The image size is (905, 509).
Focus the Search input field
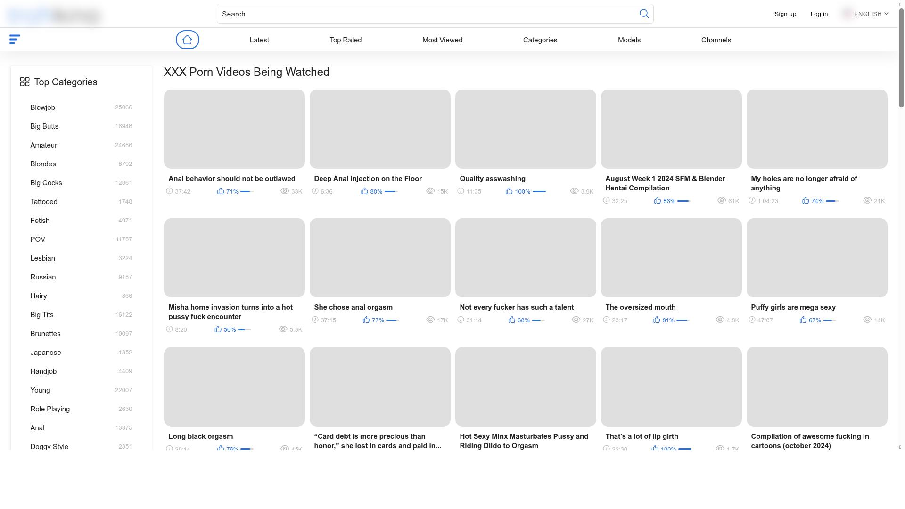tap(424, 14)
